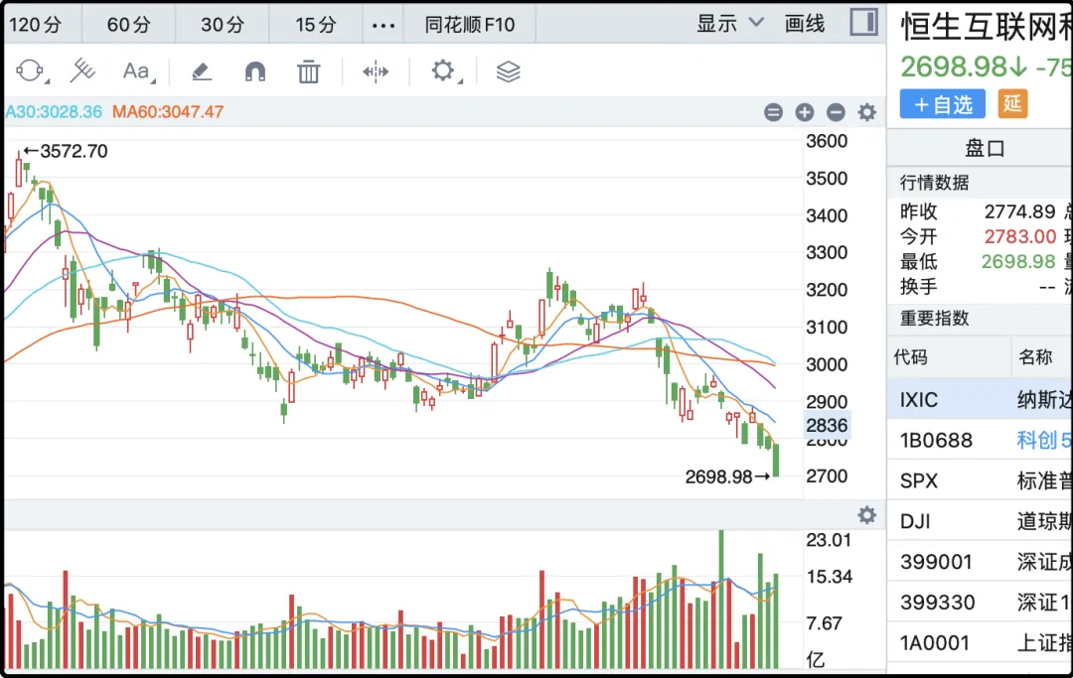The width and height of the screenshot is (1073, 678).
Task: Open the drawing settings gear in toolbar
Action: point(442,71)
